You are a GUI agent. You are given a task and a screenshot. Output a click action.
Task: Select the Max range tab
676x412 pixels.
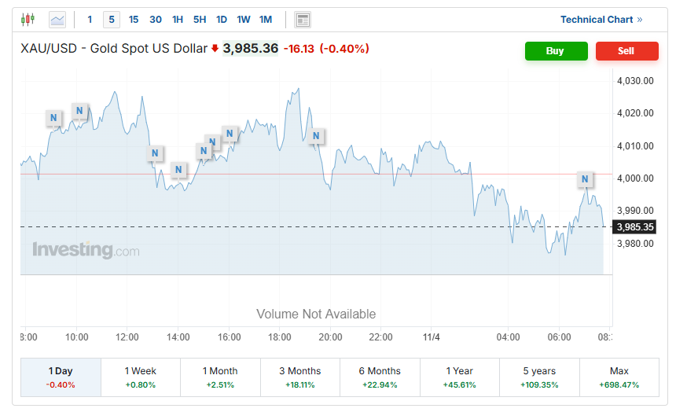619,377
